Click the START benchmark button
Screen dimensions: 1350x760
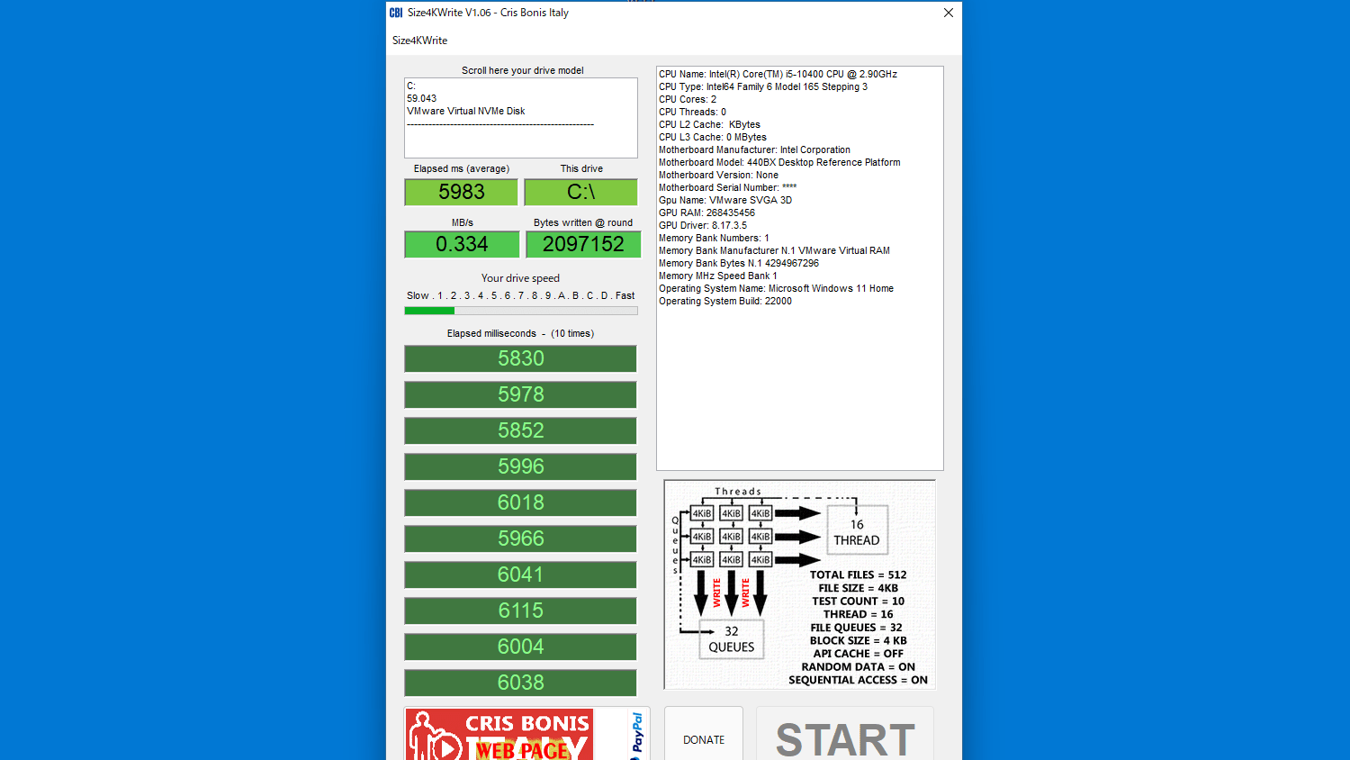[844, 733]
